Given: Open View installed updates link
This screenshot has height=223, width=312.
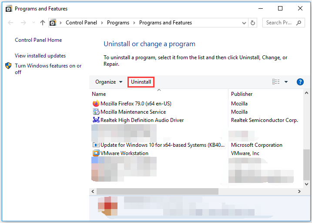Looking at the screenshot, I should pos(40,56).
